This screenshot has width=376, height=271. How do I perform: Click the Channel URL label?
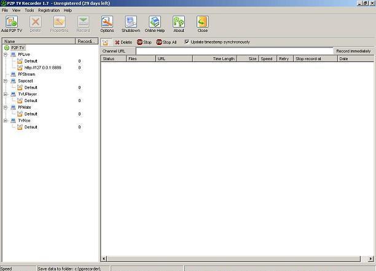pyautogui.click(x=114, y=51)
